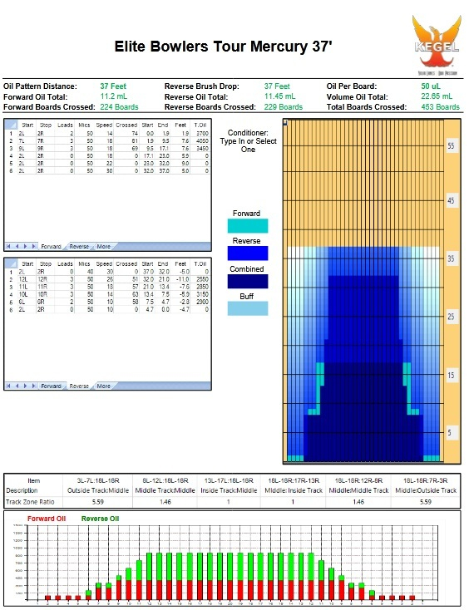Click the Reverse blue color swatch
The width and height of the screenshot is (469, 610).
tap(248, 253)
